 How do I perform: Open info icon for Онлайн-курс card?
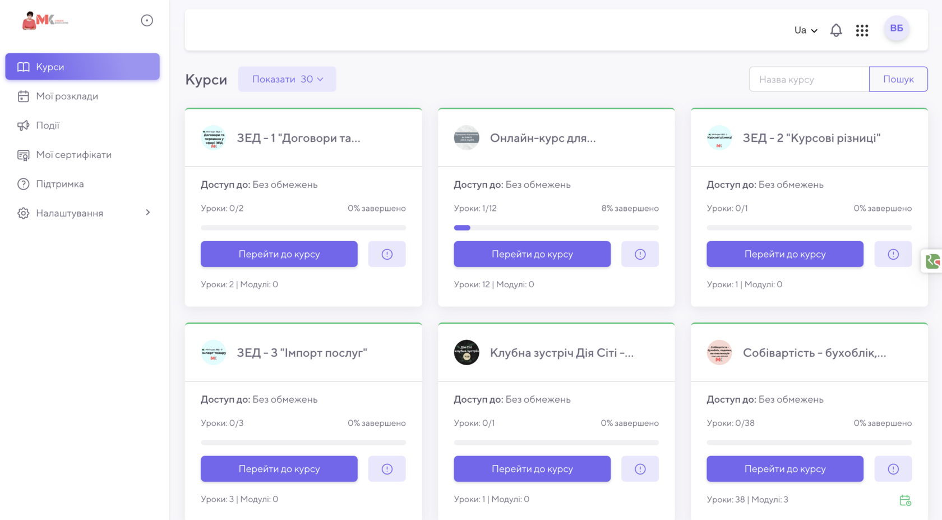(640, 254)
